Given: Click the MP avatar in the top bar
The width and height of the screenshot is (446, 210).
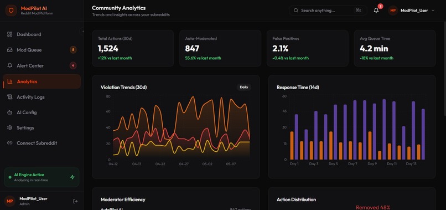Looking at the screenshot, I should pos(393,11).
